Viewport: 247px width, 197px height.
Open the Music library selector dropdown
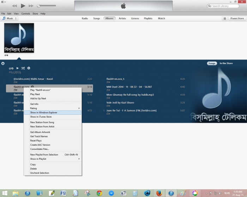[10, 18]
